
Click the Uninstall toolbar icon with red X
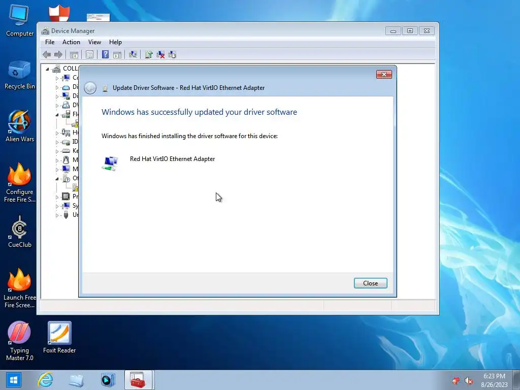coord(160,55)
